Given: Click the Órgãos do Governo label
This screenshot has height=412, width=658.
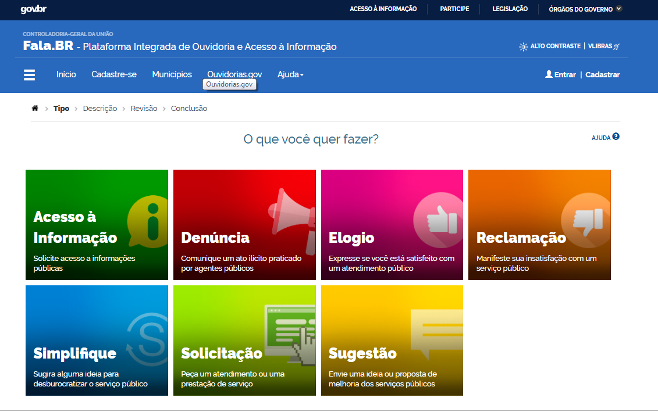Looking at the screenshot, I should tap(581, 9).
